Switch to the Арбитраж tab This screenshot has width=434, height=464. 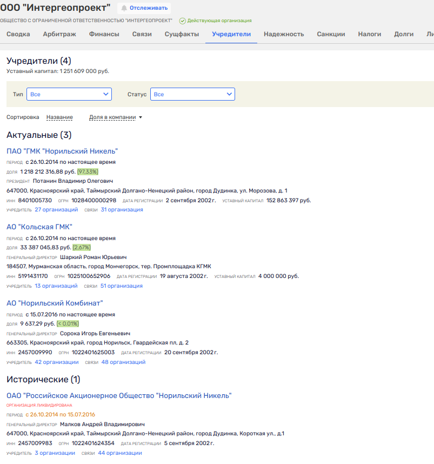tap(59, 34)
